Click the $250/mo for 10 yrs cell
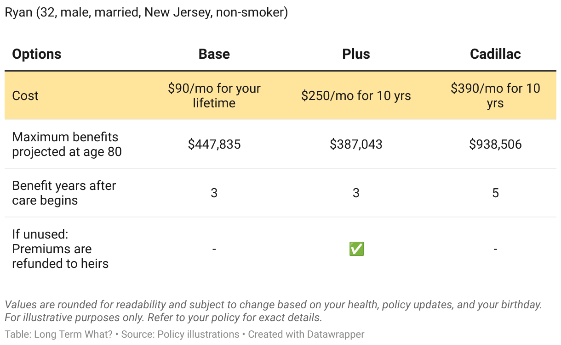The image size is (561, 345). [356, 95]
